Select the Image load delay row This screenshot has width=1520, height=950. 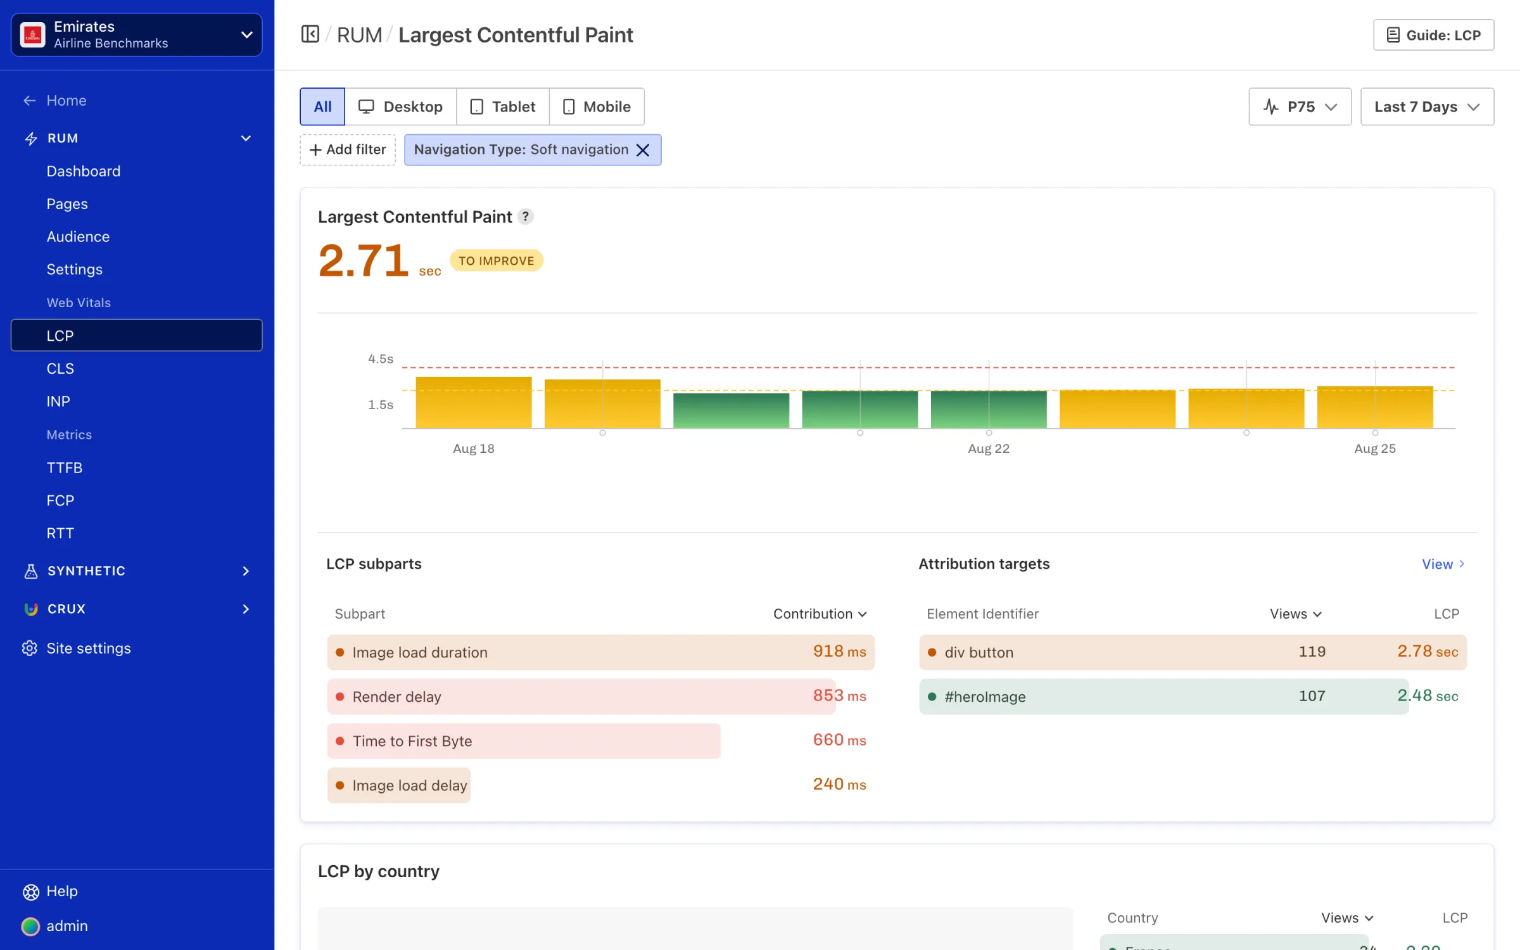(x=600, y=785)
